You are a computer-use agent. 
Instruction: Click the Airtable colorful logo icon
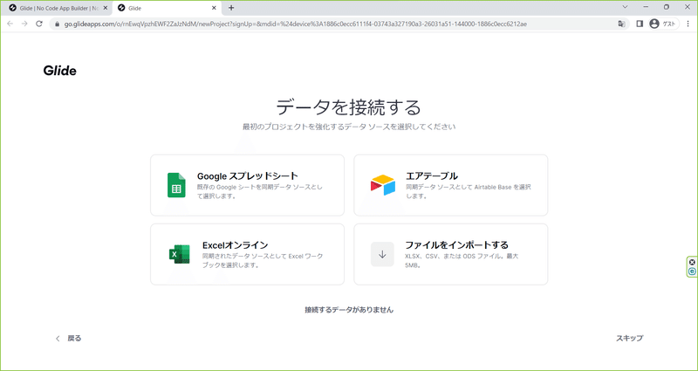point(382,185)
